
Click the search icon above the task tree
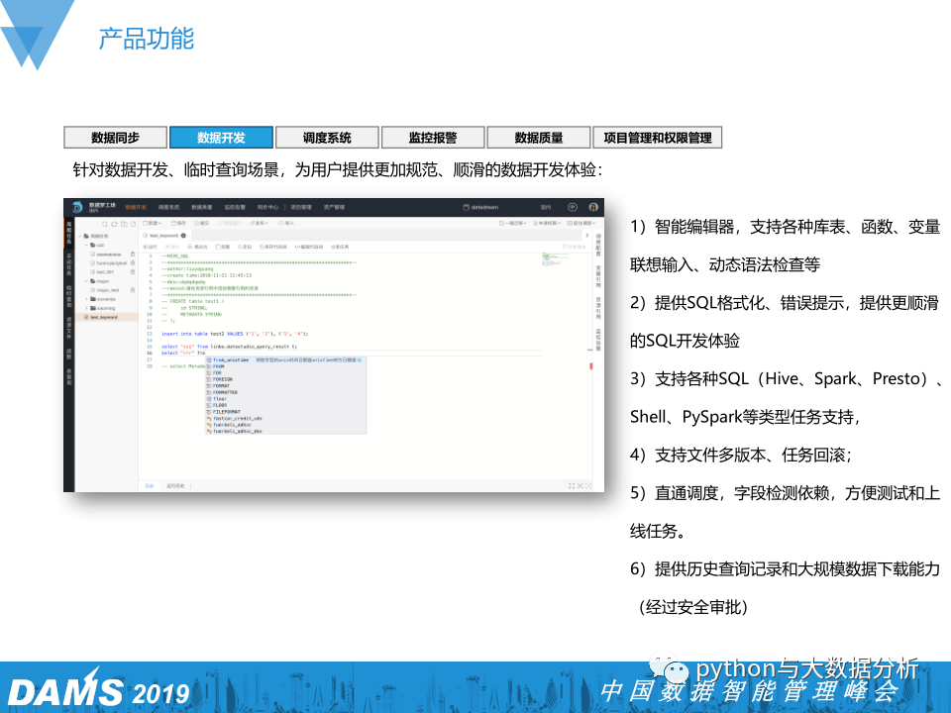pyautogui.click(x=104, y=224)
